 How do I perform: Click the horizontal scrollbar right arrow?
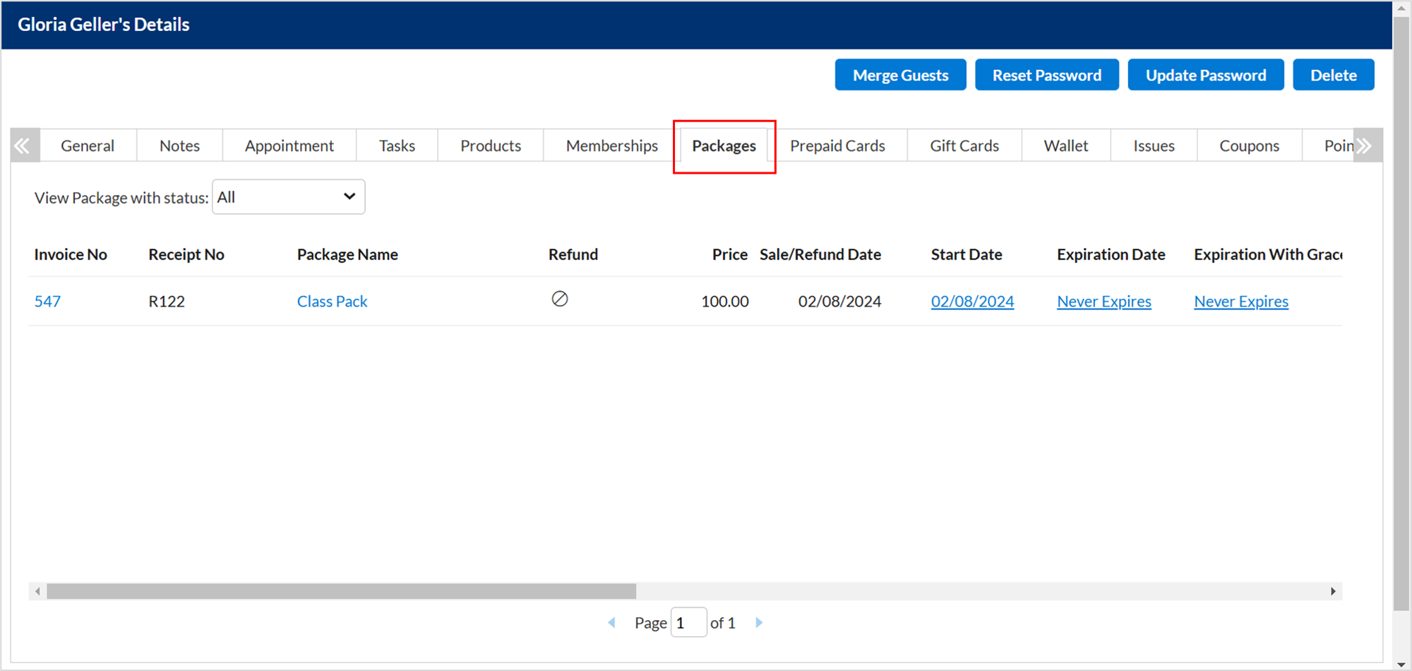coord(1333,591)
